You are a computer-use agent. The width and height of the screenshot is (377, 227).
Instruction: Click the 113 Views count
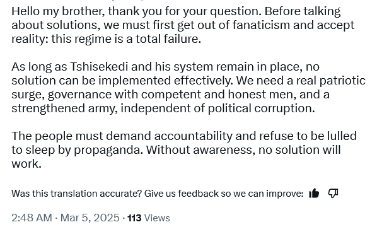pos(149,218)
